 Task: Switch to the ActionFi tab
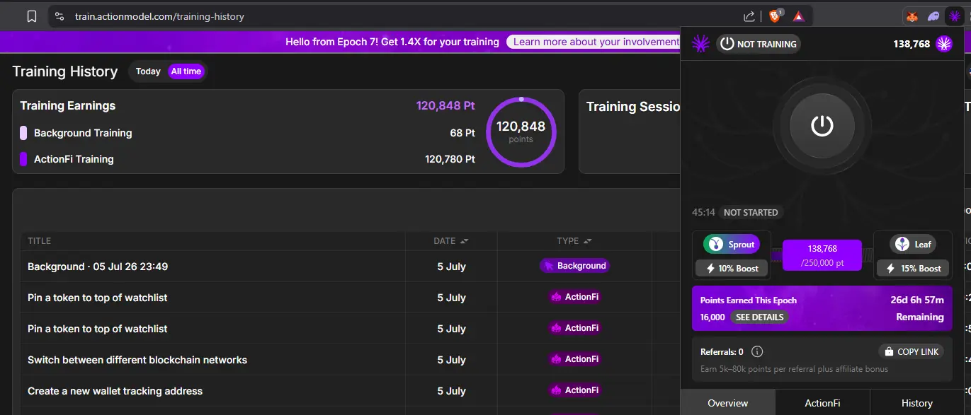pos(822,403)
